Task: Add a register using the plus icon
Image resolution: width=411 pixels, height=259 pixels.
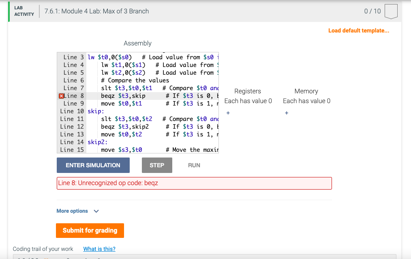Action: pos(228,113)
